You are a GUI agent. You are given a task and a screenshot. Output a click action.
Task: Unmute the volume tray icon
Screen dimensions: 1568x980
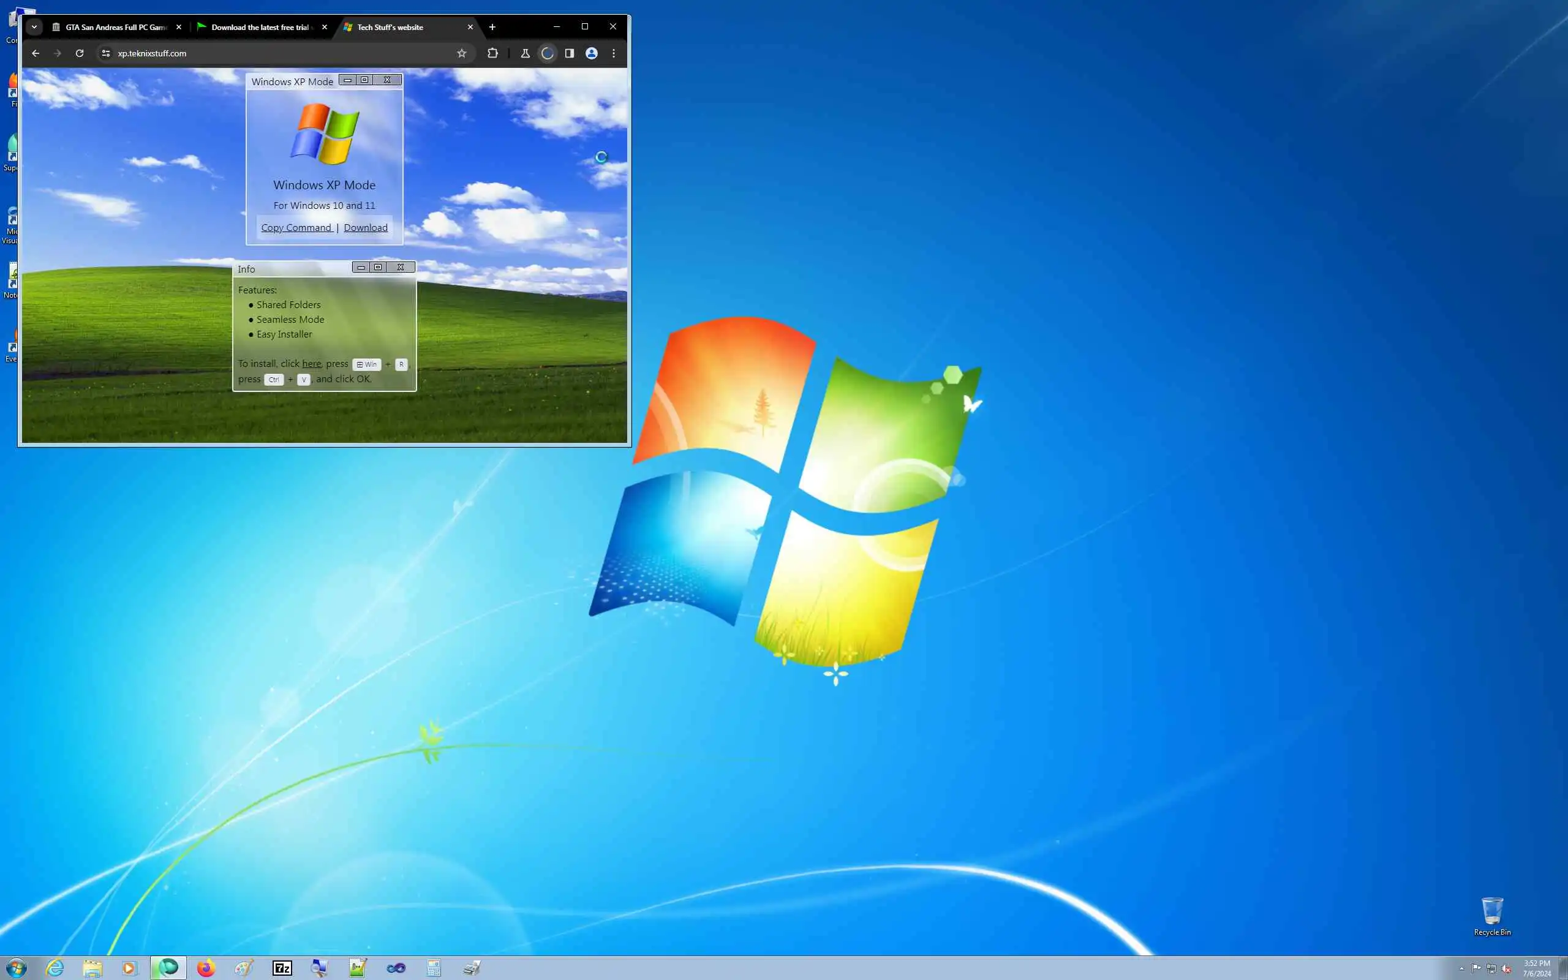coord(1506,968)
